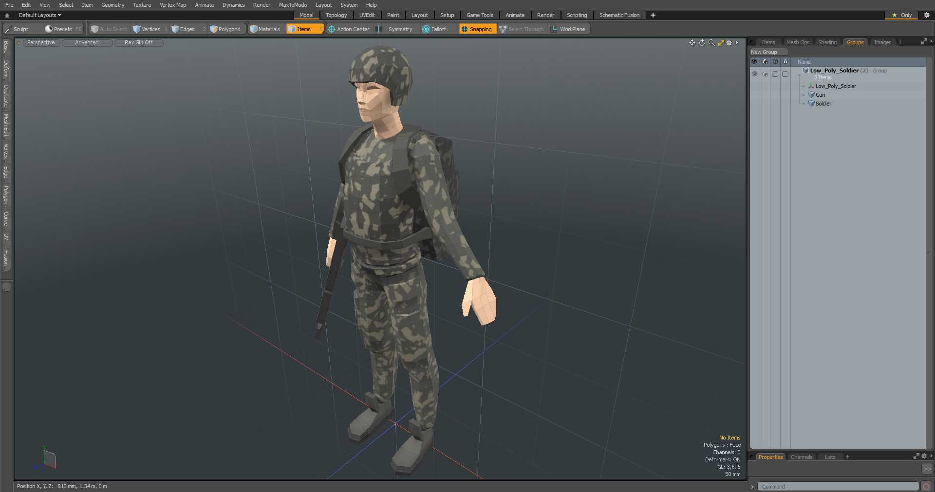935x492 pixels.
Task: Select the Gun mesh item
Action: pos(820,95)
